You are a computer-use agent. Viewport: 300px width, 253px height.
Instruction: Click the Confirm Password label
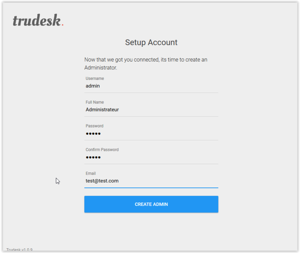pos(102,150)
